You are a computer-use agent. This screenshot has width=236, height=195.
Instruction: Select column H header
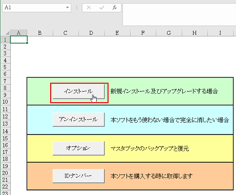tap(195, 33)
